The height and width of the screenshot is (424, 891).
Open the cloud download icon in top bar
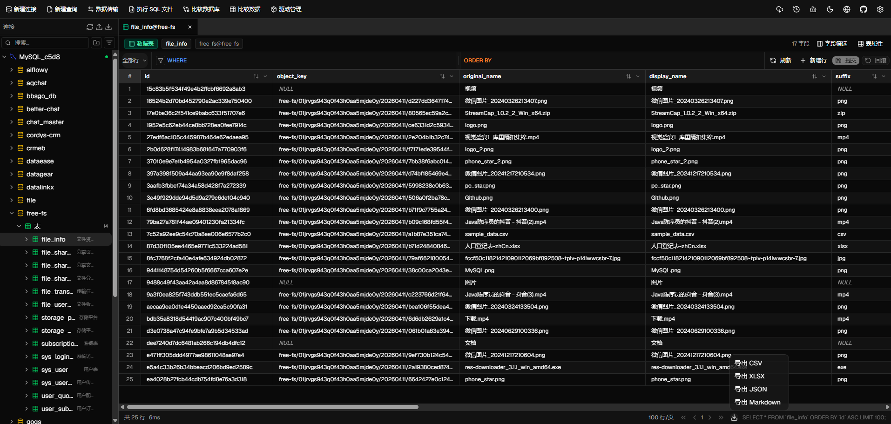pos(780,9)
